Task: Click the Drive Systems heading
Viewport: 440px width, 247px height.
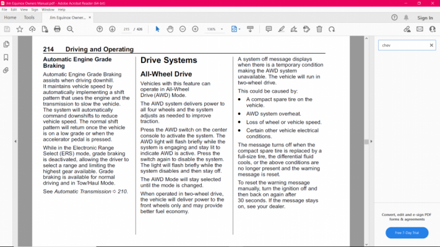Action: 169,61
